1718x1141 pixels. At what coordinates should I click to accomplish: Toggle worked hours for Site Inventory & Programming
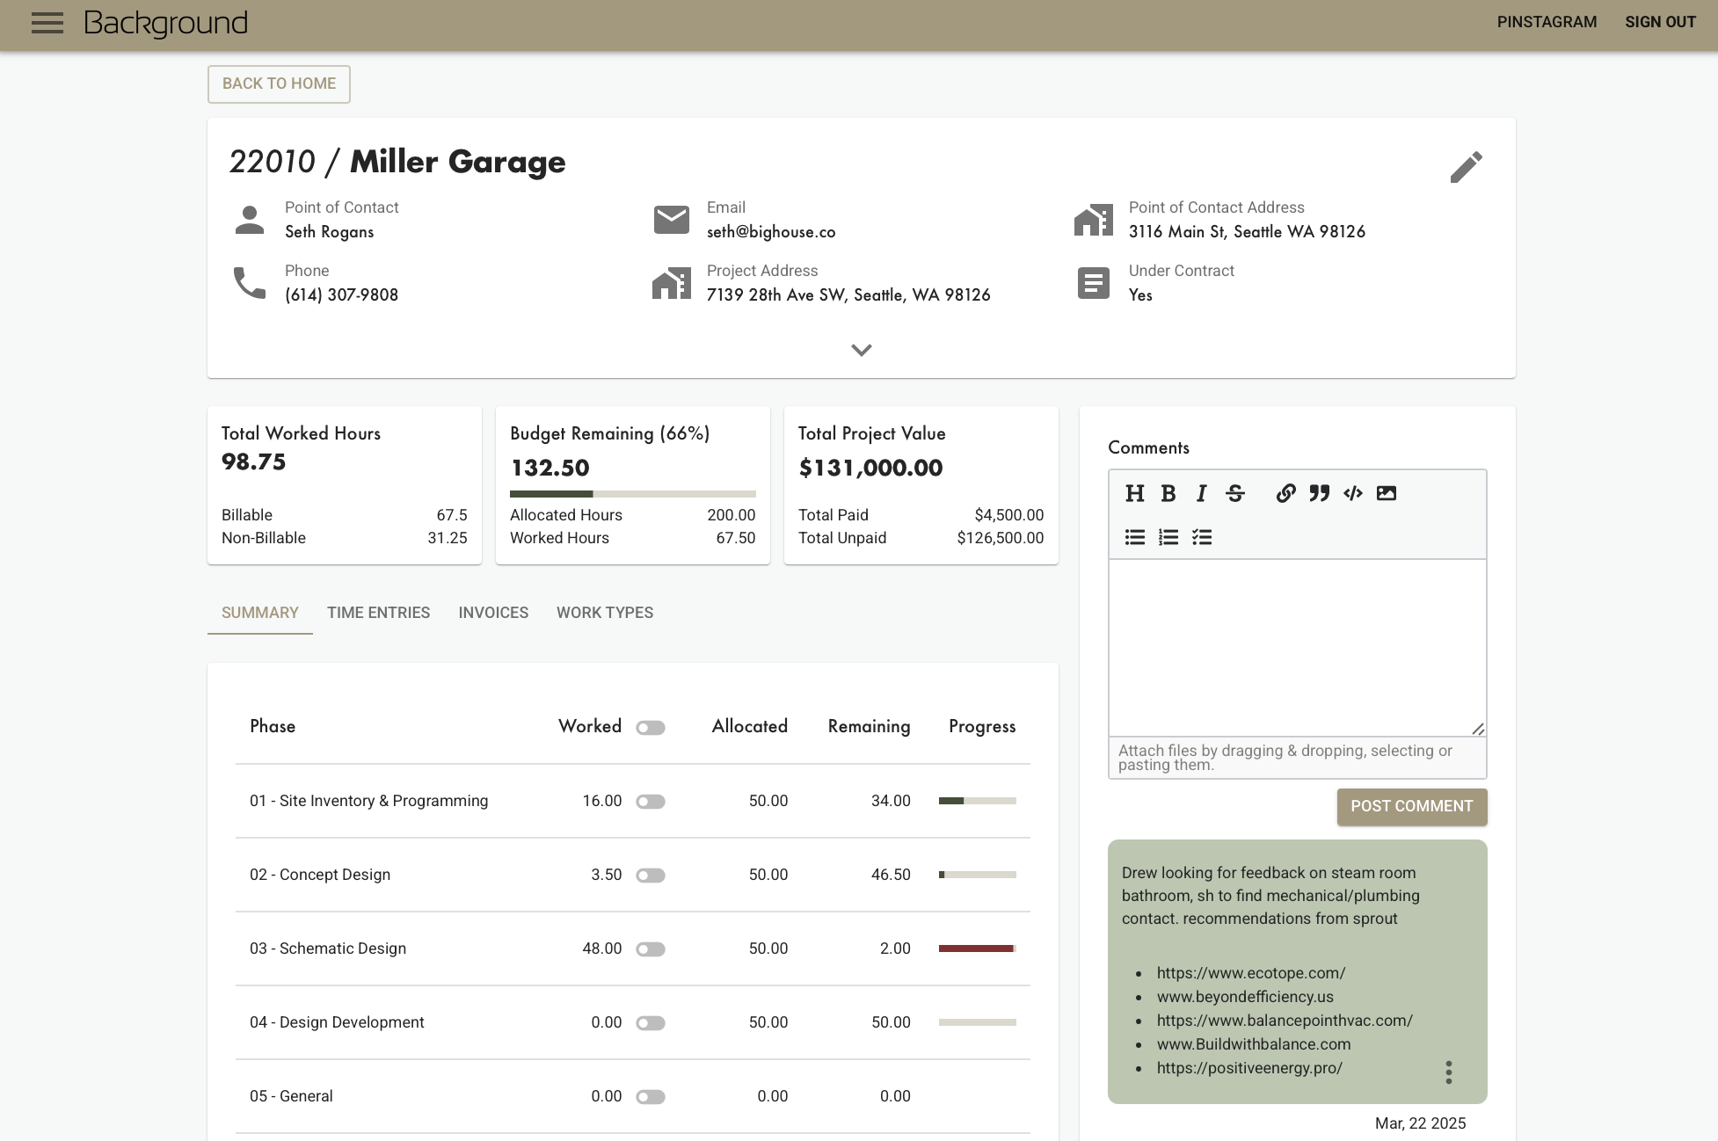pos(651,801)
